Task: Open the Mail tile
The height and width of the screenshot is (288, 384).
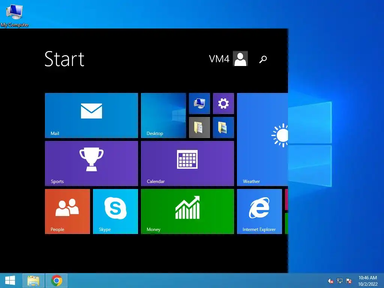Action: pos(91,115)
